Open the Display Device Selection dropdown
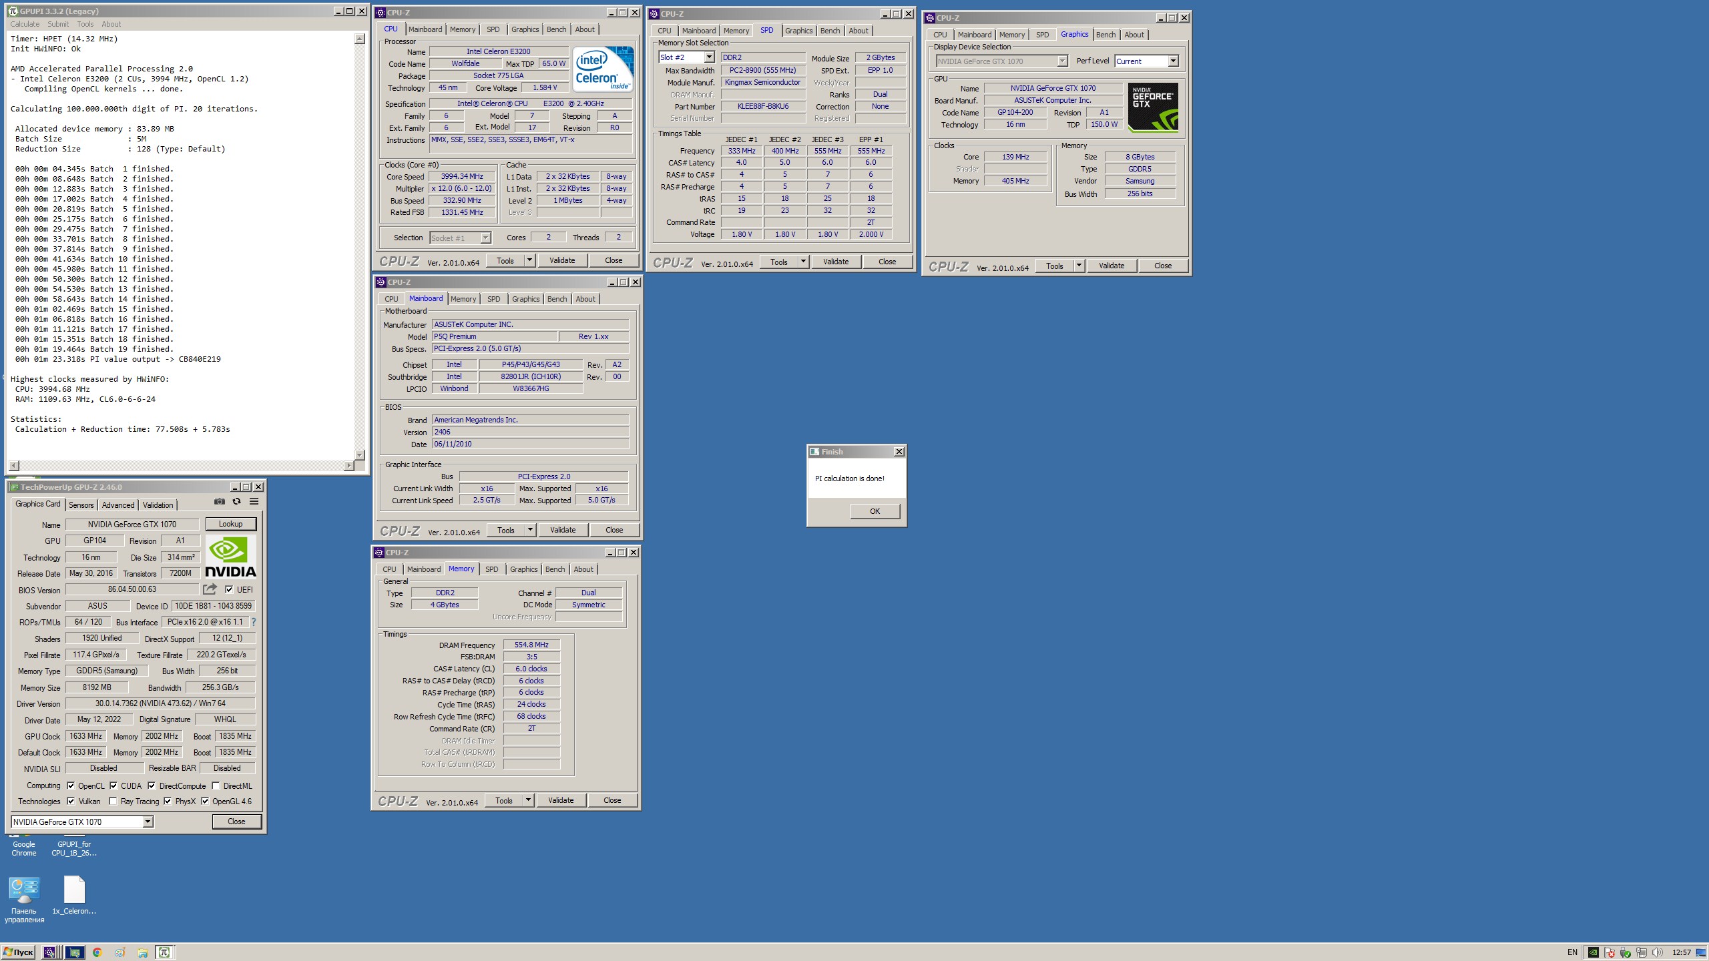 pos(1062,61)
